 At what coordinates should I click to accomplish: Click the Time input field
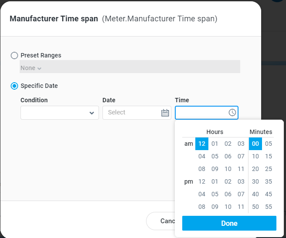[x=201, y=113]
